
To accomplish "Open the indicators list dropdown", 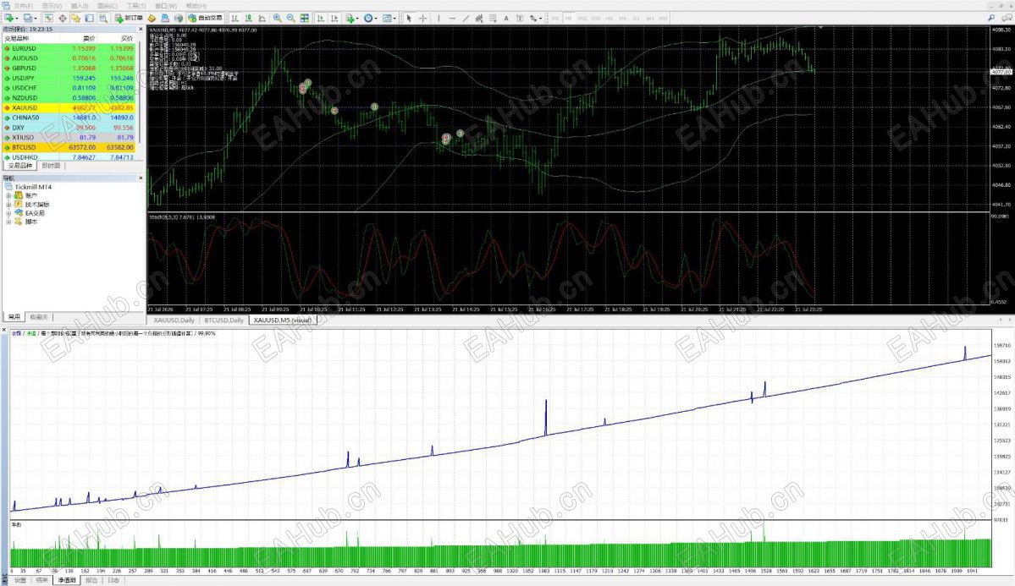I will point(357,18).
